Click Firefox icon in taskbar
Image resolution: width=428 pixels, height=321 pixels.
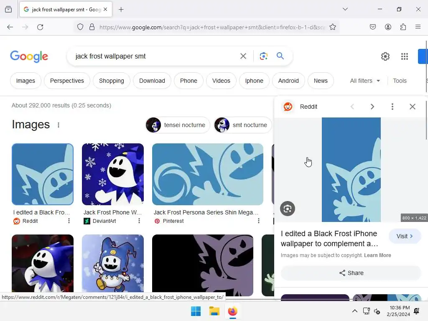(232, 311)
